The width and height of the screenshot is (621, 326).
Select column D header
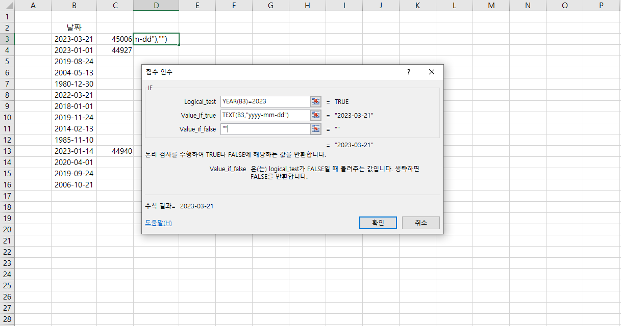point(156,6)
